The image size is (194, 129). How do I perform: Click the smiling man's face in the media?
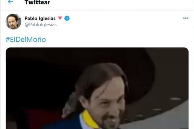[106, 104]
